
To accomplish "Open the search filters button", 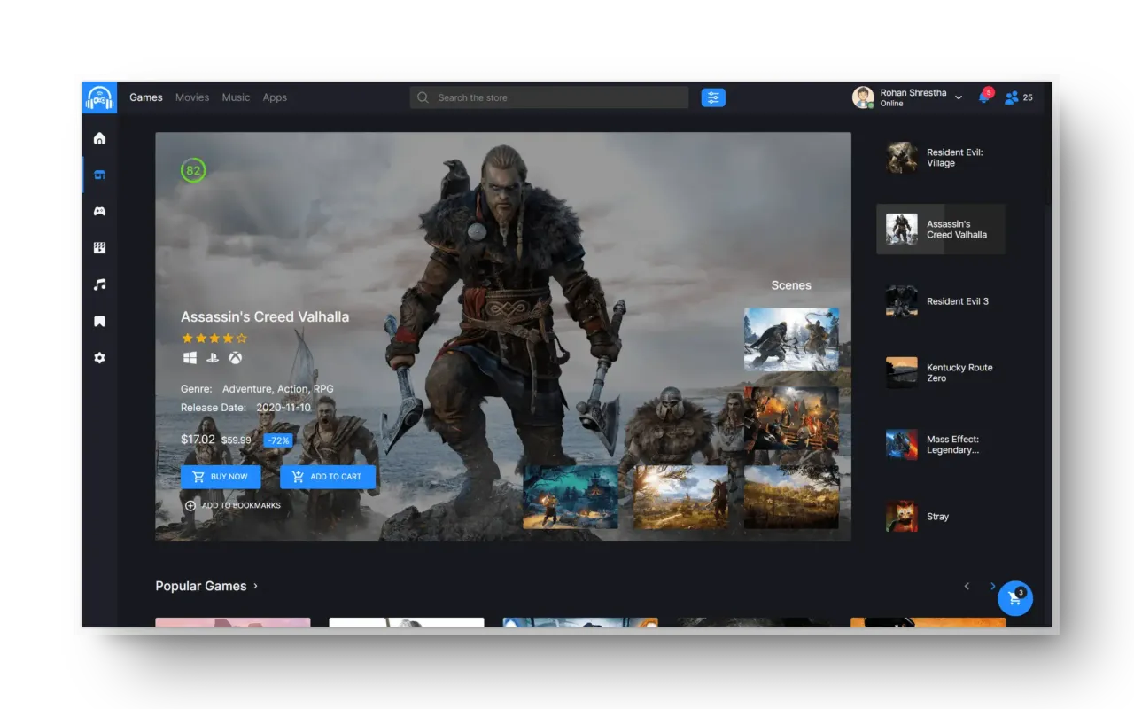I will point(713,97).
